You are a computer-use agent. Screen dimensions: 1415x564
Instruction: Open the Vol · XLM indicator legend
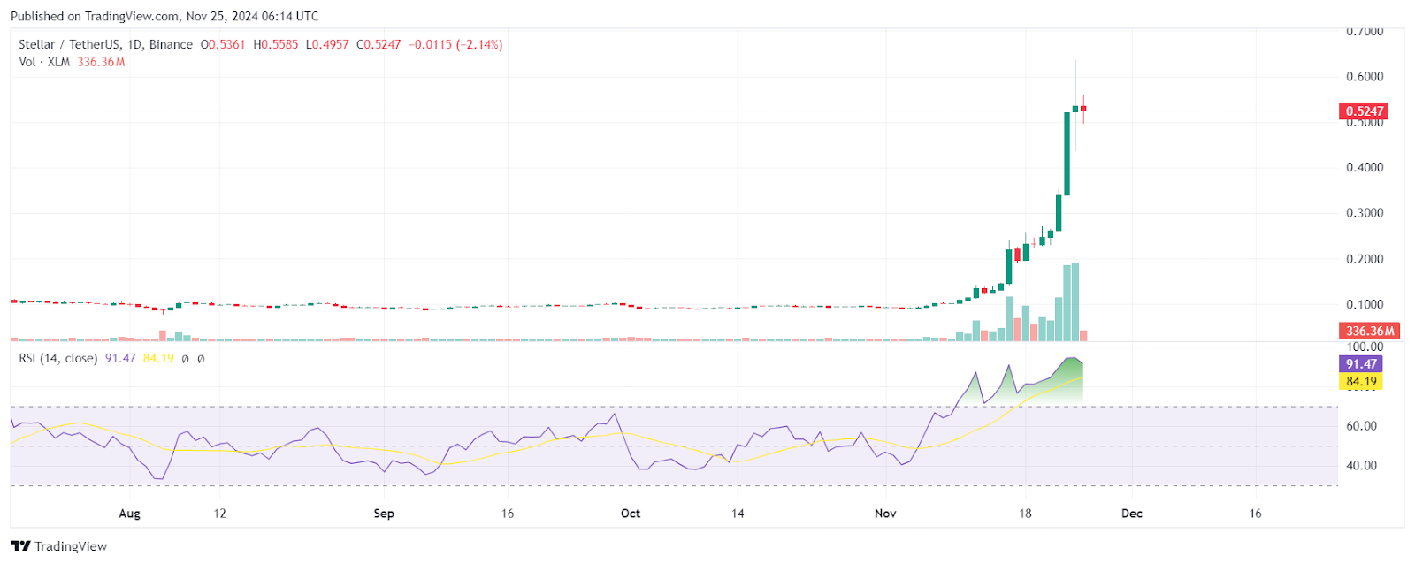coord(44,62)
